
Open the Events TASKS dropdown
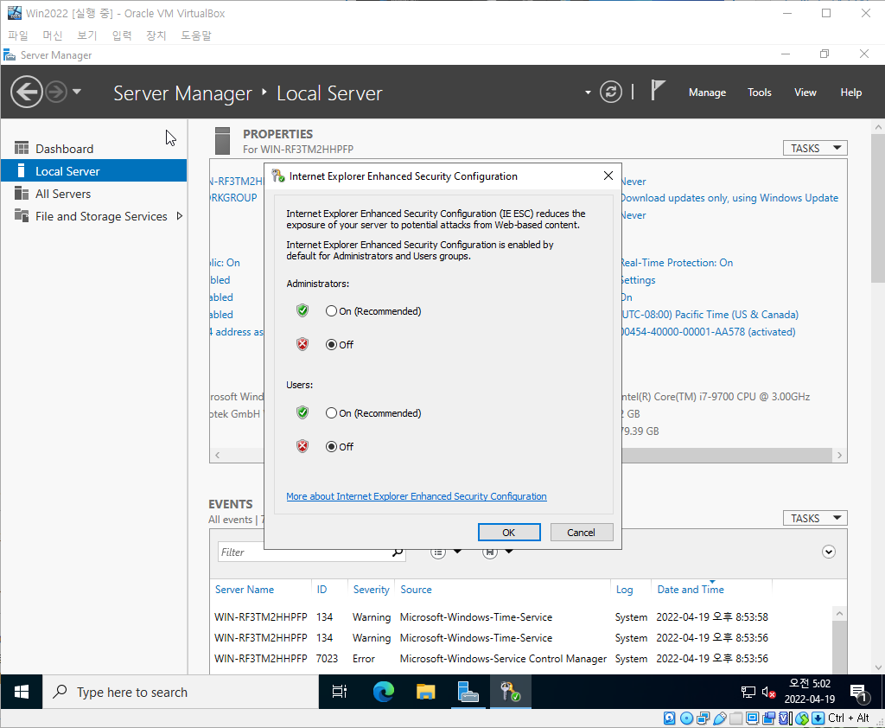click(815, 518)
